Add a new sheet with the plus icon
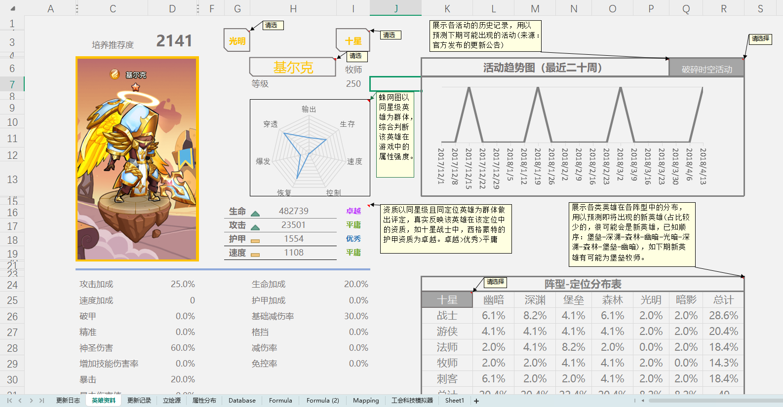The image size is (783, 407). coord(476,401)
